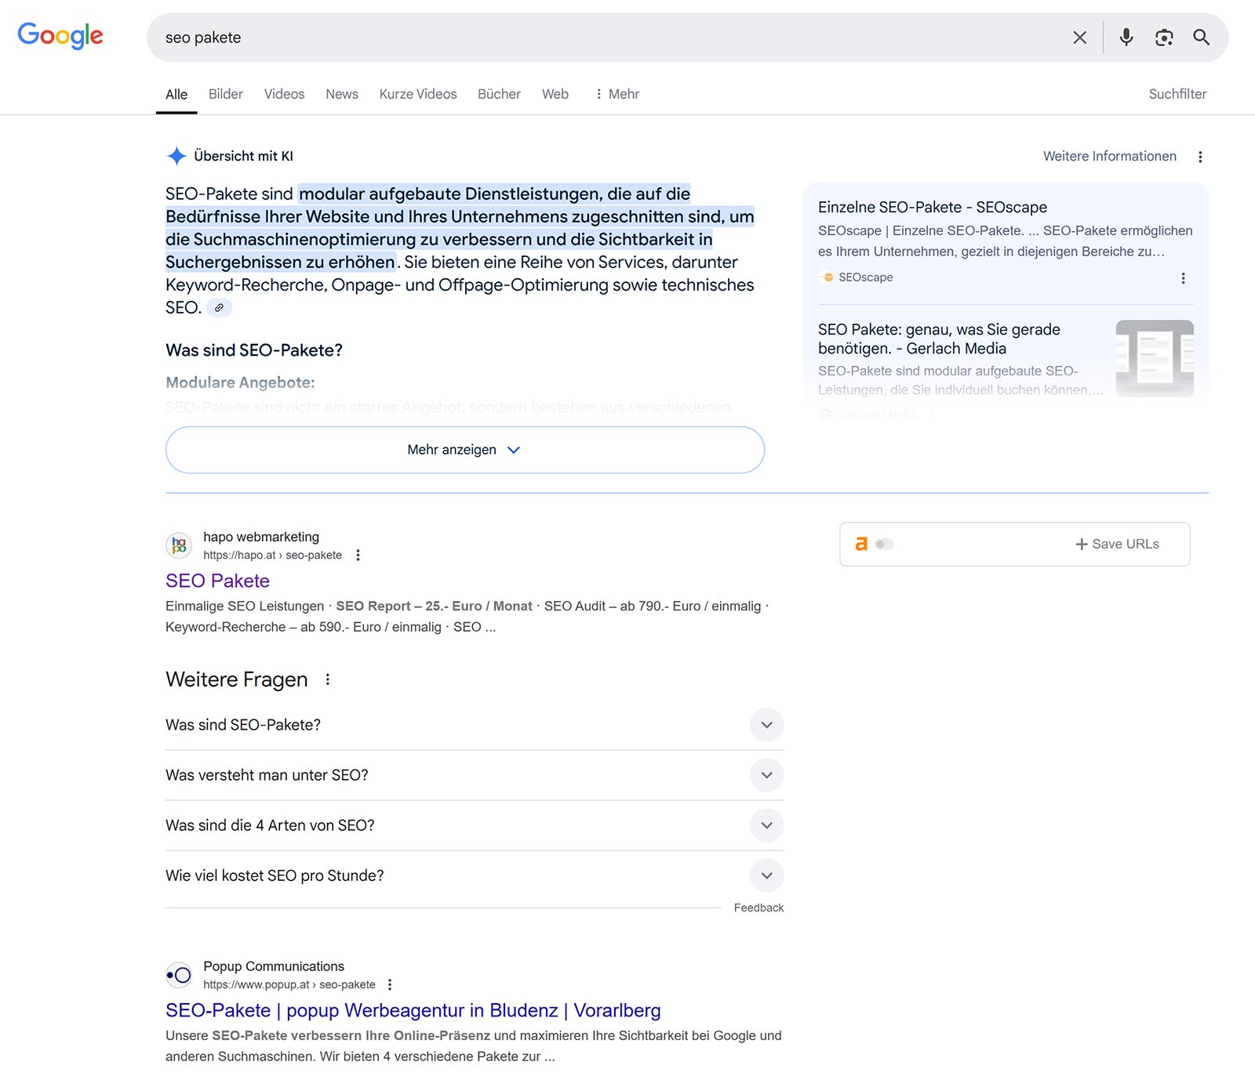Open Einzelne SEO-Pakete - SEOscape source
Image resolution: width=1255 pixels, height=1087 pixels.
point(933,207)
